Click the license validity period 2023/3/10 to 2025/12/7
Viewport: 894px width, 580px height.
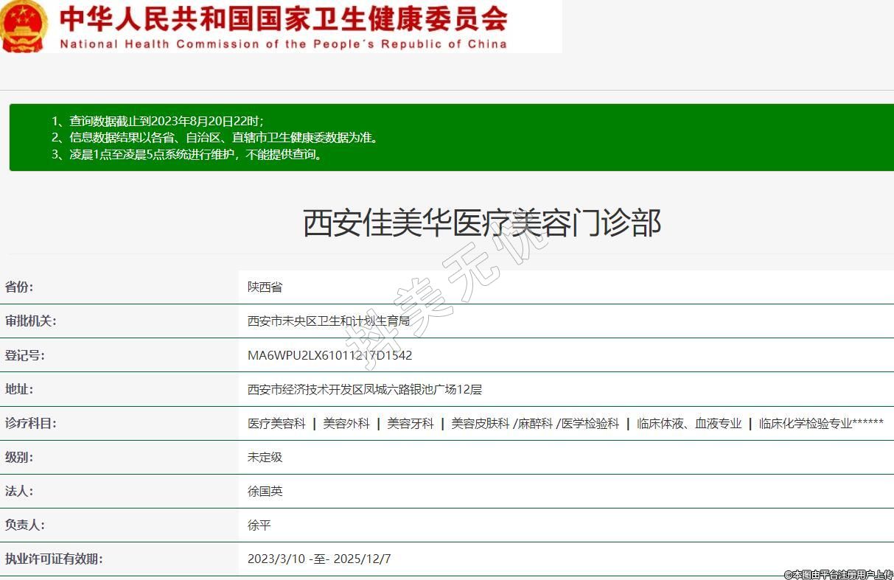[x=319, y=559]
